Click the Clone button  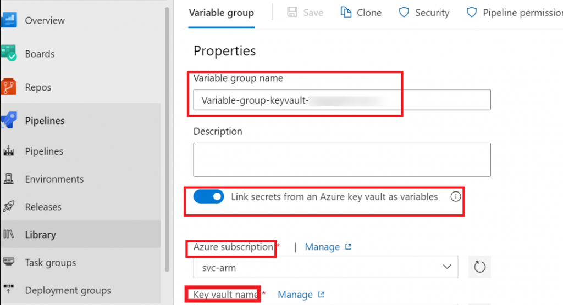pos(361,13)
